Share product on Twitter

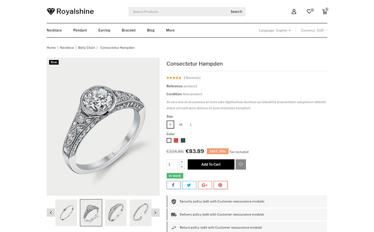point(189,185)
